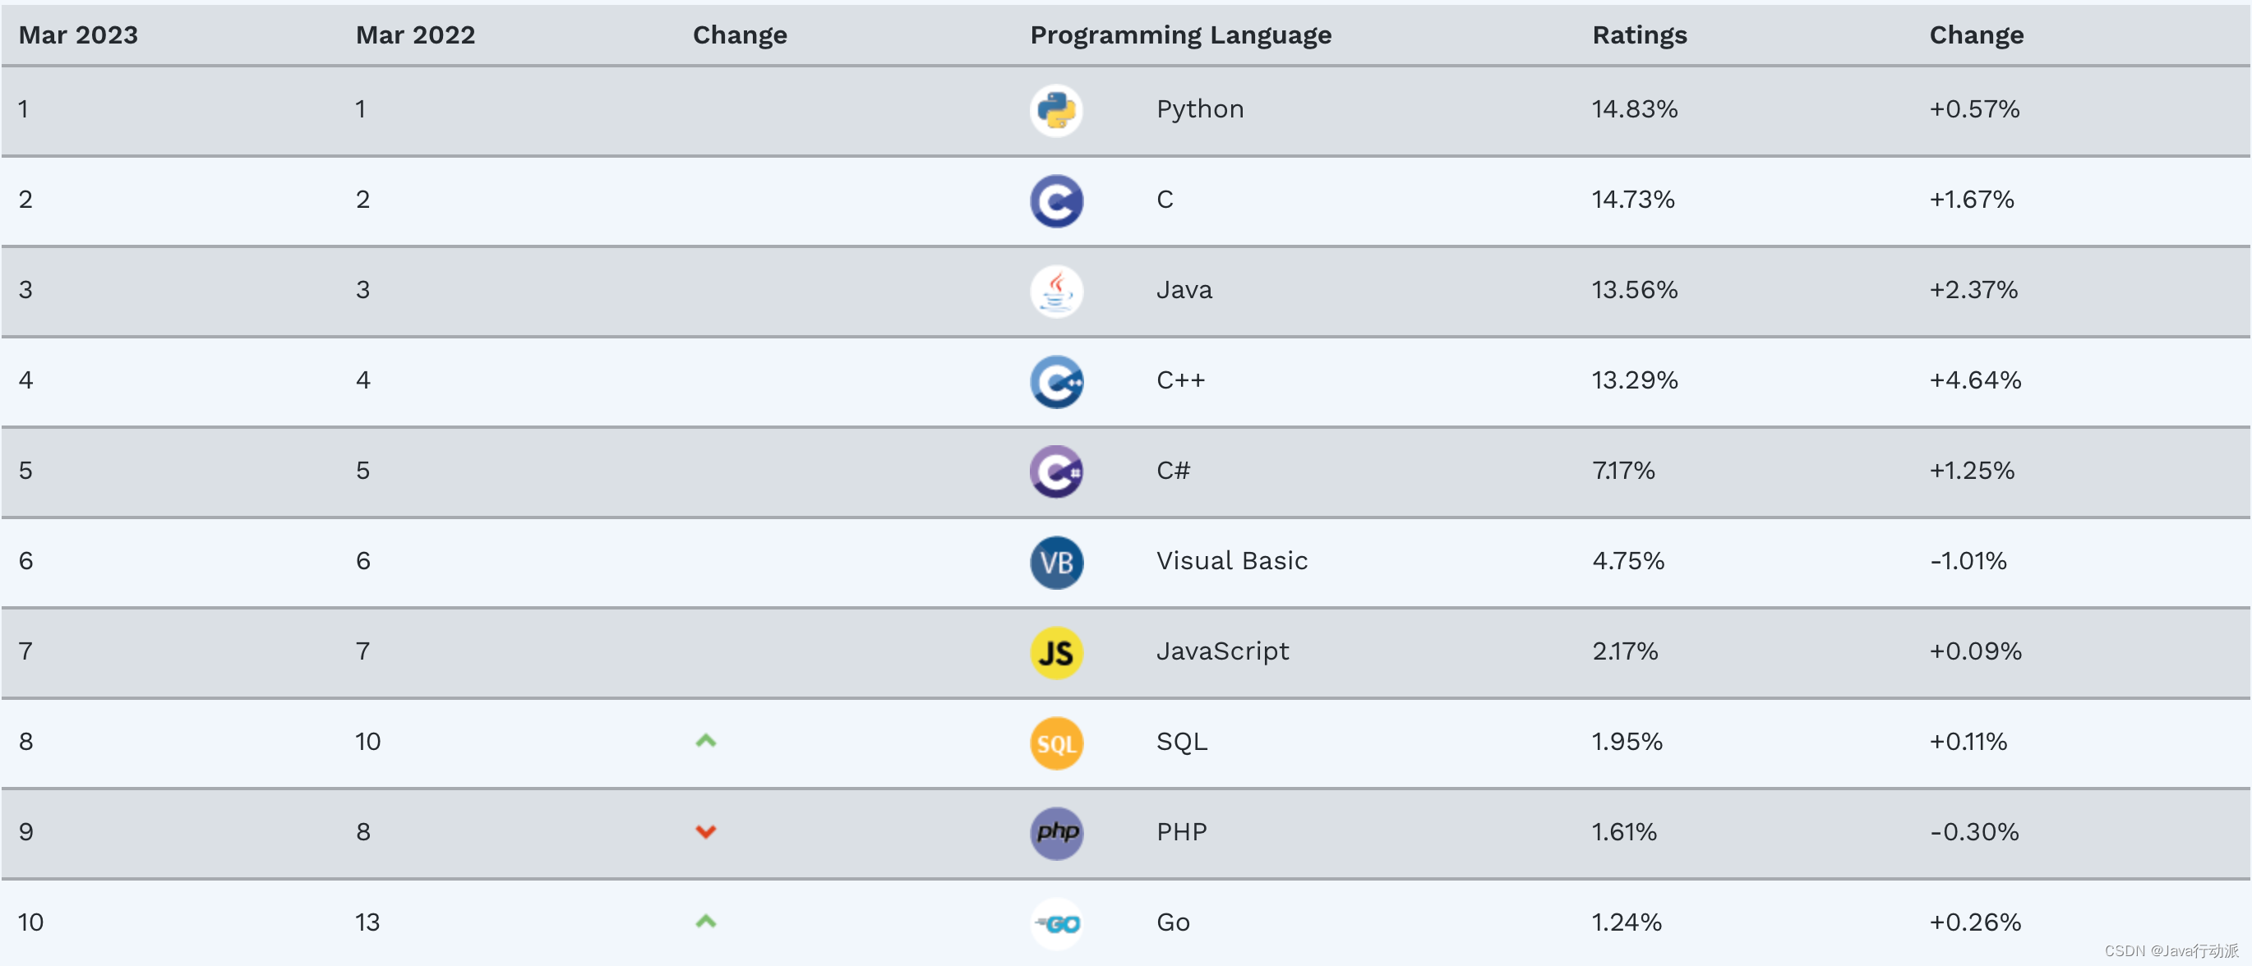Click the green up arrow in SQL row
This screenshot has height=966, width=2252.
click(x=705, y=742)
